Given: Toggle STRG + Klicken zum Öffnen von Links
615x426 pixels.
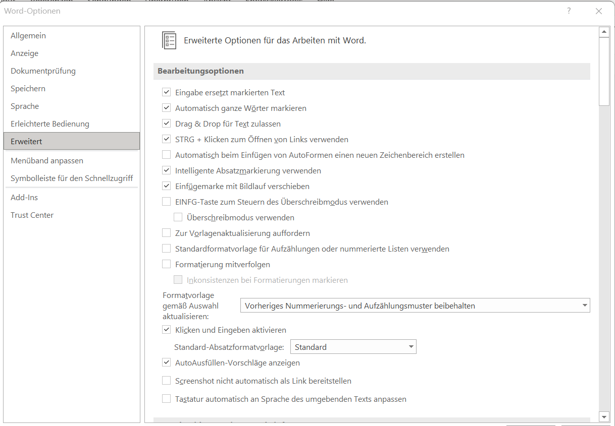Looking at the screenshot, I should click(166, 139).
